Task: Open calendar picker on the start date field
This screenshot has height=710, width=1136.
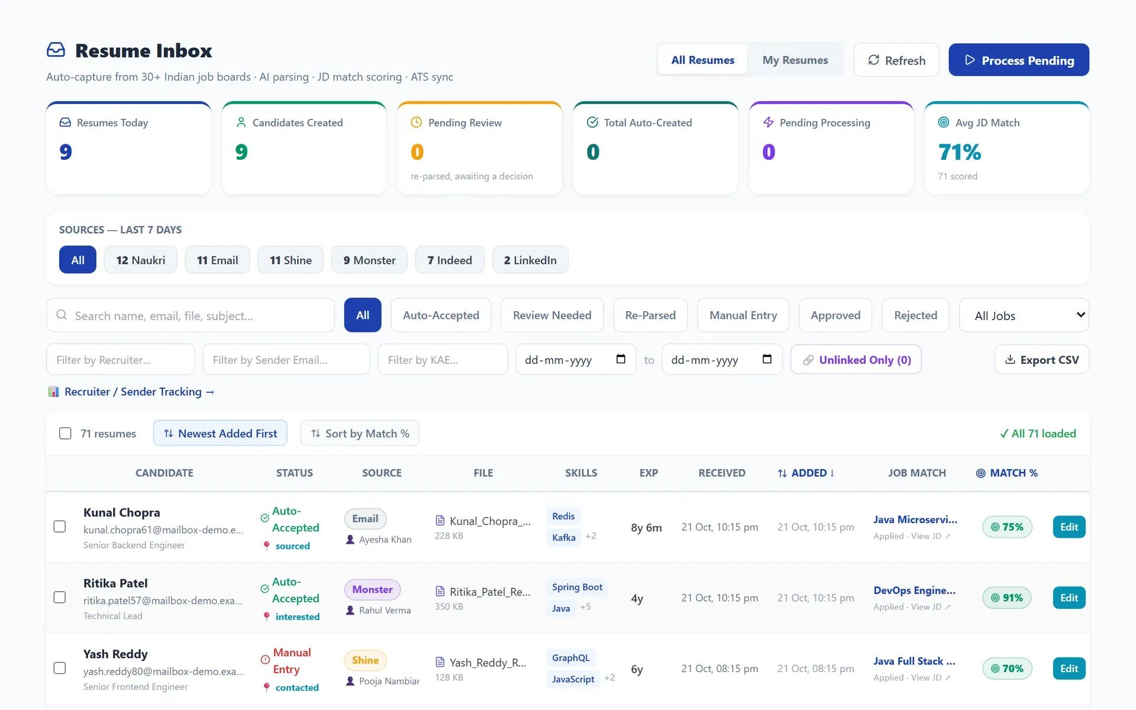Action: [621, 359]
